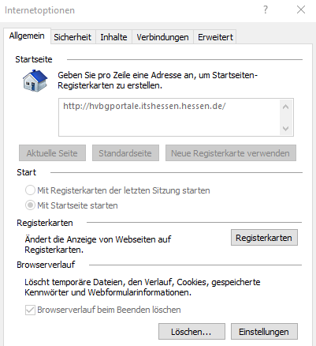Click the scroll up arrow in address box
Screen dimensions: 316x346
286,107
